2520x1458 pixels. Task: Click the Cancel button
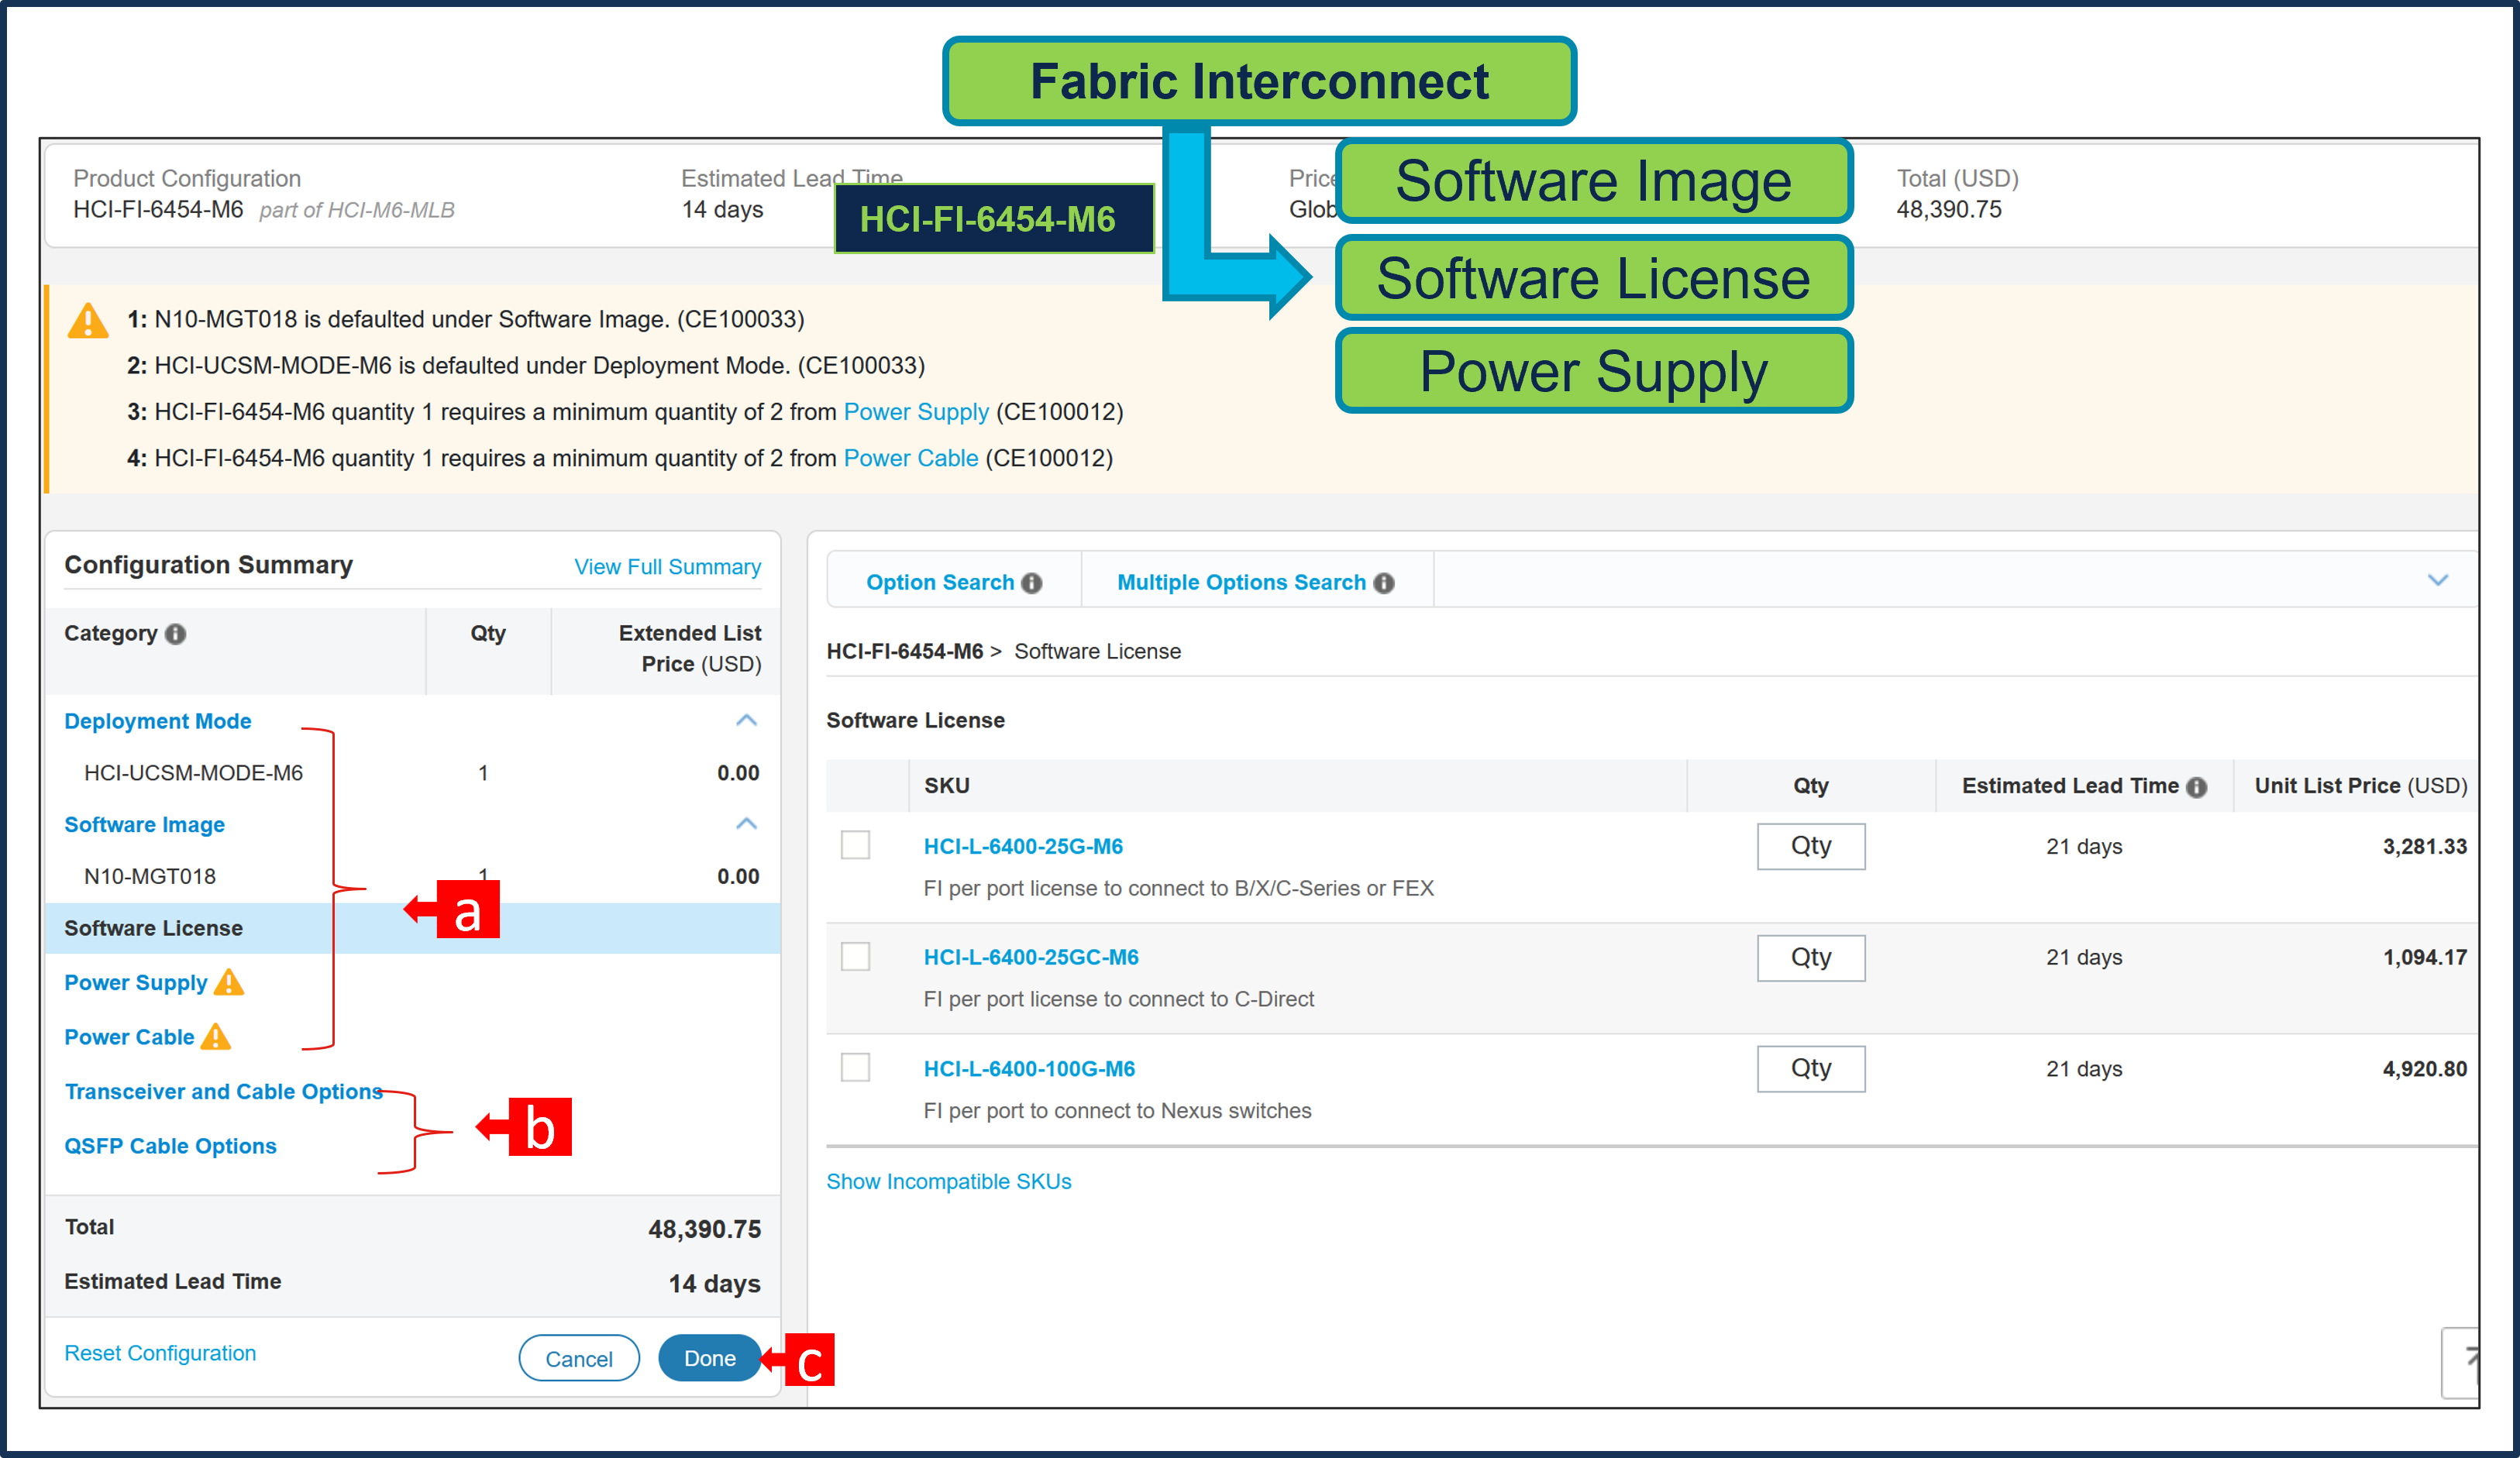(579, 1358)
